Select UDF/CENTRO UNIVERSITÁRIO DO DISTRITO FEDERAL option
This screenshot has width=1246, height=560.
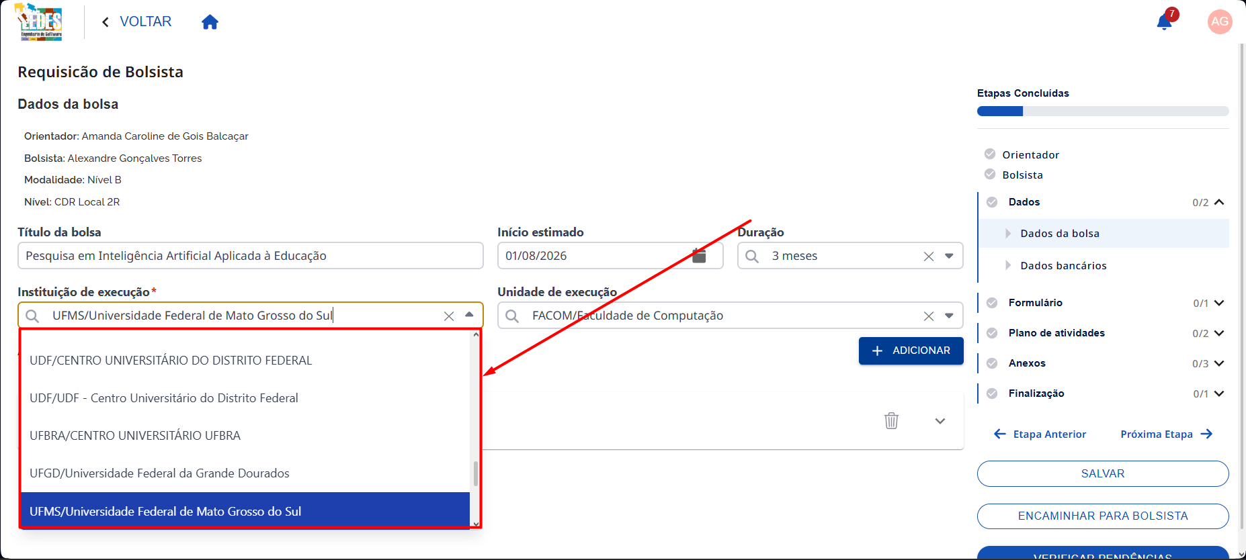(245, 361)
